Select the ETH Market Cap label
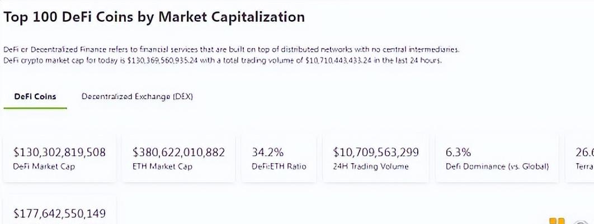This screenshot has height=224, width=594. [159, 166]
